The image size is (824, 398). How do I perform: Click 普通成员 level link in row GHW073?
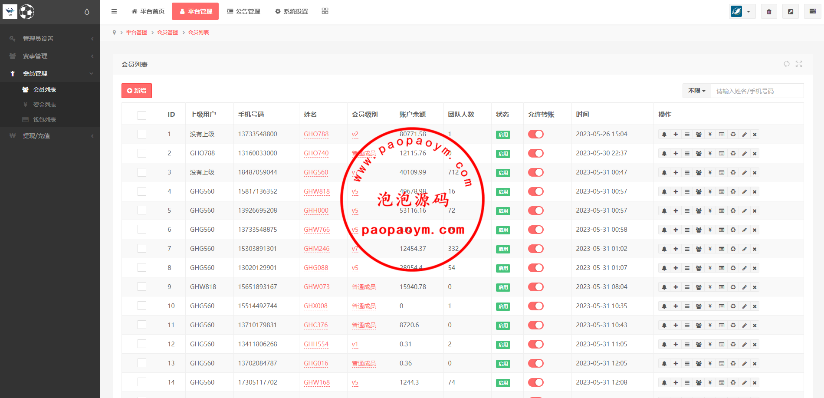click(364, 287)
